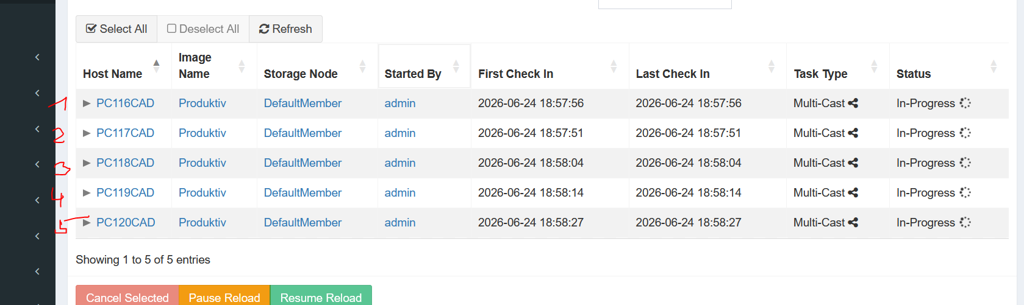Click Multi-Cast text in PC119CAD row
1024x305 pixels.
pyautogui.click(x=819, y=193)
